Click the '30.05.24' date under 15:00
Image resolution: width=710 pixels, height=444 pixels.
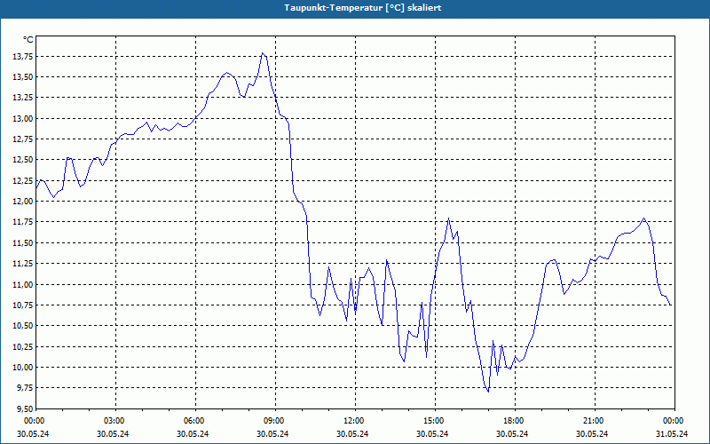[432, 433]
